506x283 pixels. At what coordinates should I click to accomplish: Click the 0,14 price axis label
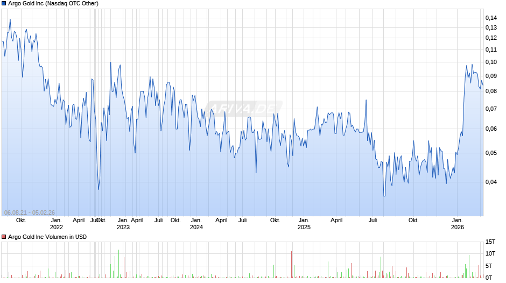(x=491, y=18)
